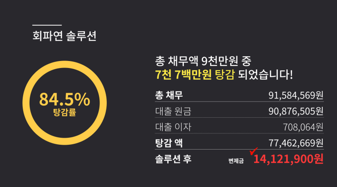The width and height of the screenshot is (337, 187).
Task: Click the 회파연 솔루션 title
Action: click(65, 36)
